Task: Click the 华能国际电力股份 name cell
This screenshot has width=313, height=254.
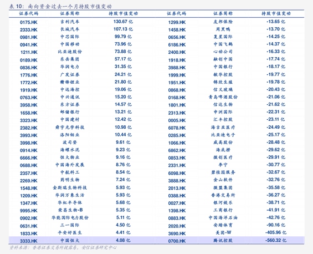Action: [70, 217]
